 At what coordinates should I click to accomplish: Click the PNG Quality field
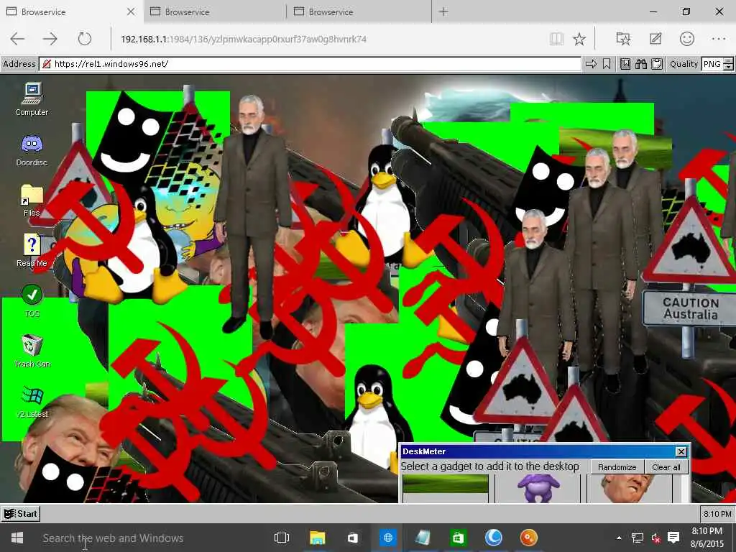[712, 64]
